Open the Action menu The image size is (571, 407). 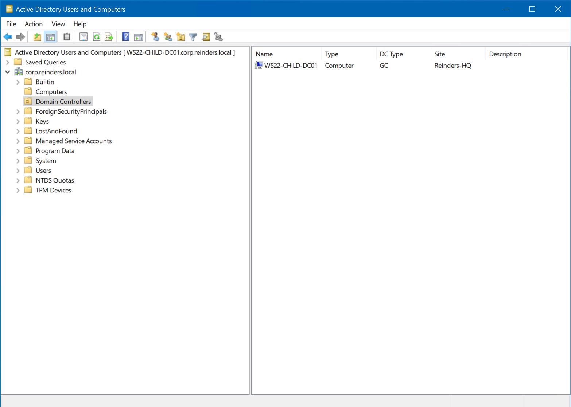(34, 24)
